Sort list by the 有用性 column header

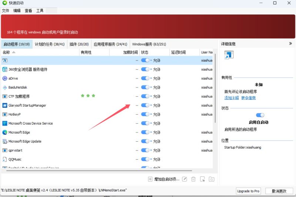coord(94,52)
